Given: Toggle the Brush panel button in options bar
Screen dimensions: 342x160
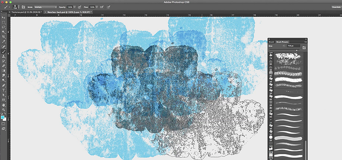Looking at the screenshot, I should pyautogui.click(x=23, y=7).
